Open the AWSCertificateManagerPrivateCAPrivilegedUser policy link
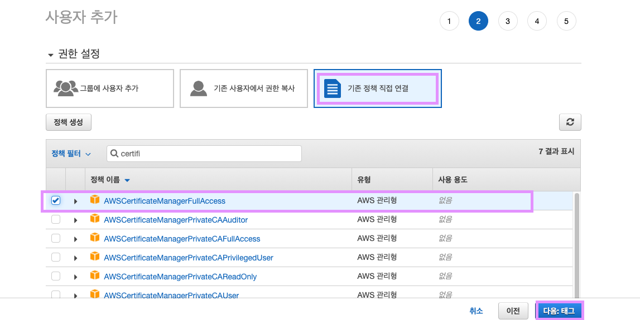 [189, 258]
